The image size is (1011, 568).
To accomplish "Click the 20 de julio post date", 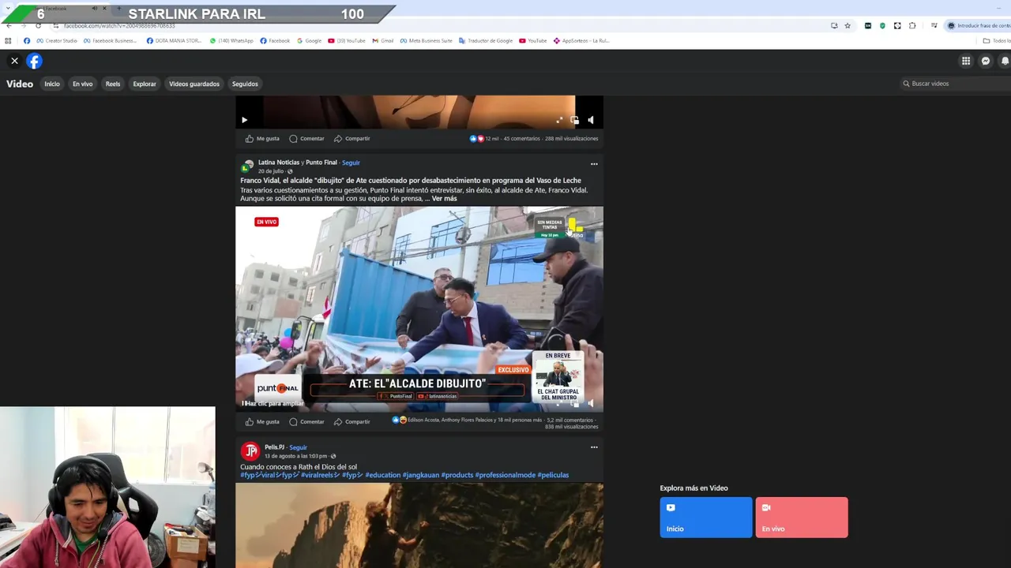I will 271,171.
